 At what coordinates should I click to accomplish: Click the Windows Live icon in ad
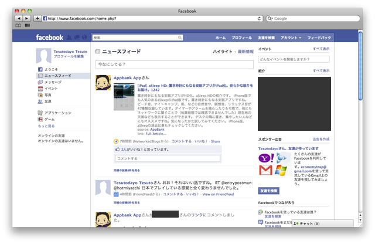click(281, 170)
